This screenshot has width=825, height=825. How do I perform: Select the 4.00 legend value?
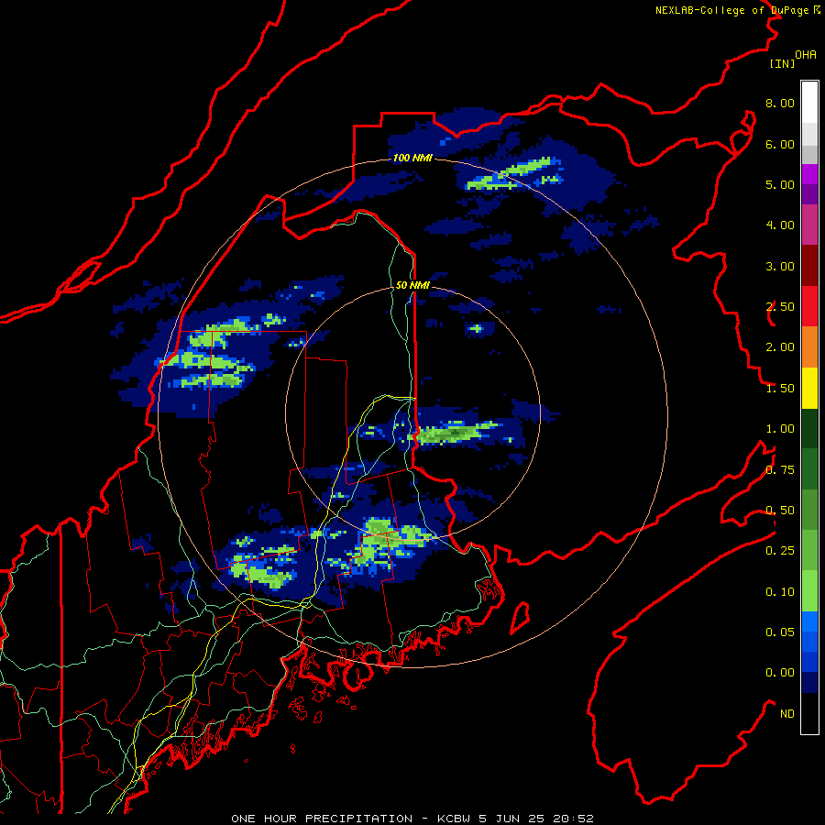(780, 225)
